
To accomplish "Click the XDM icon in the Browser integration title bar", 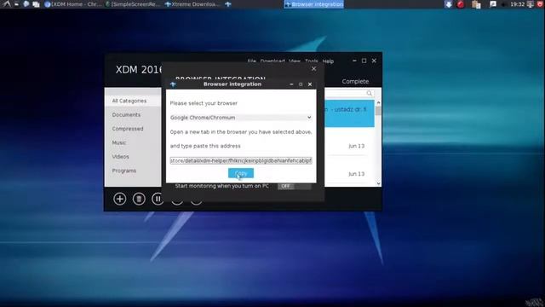I will 173,84.
